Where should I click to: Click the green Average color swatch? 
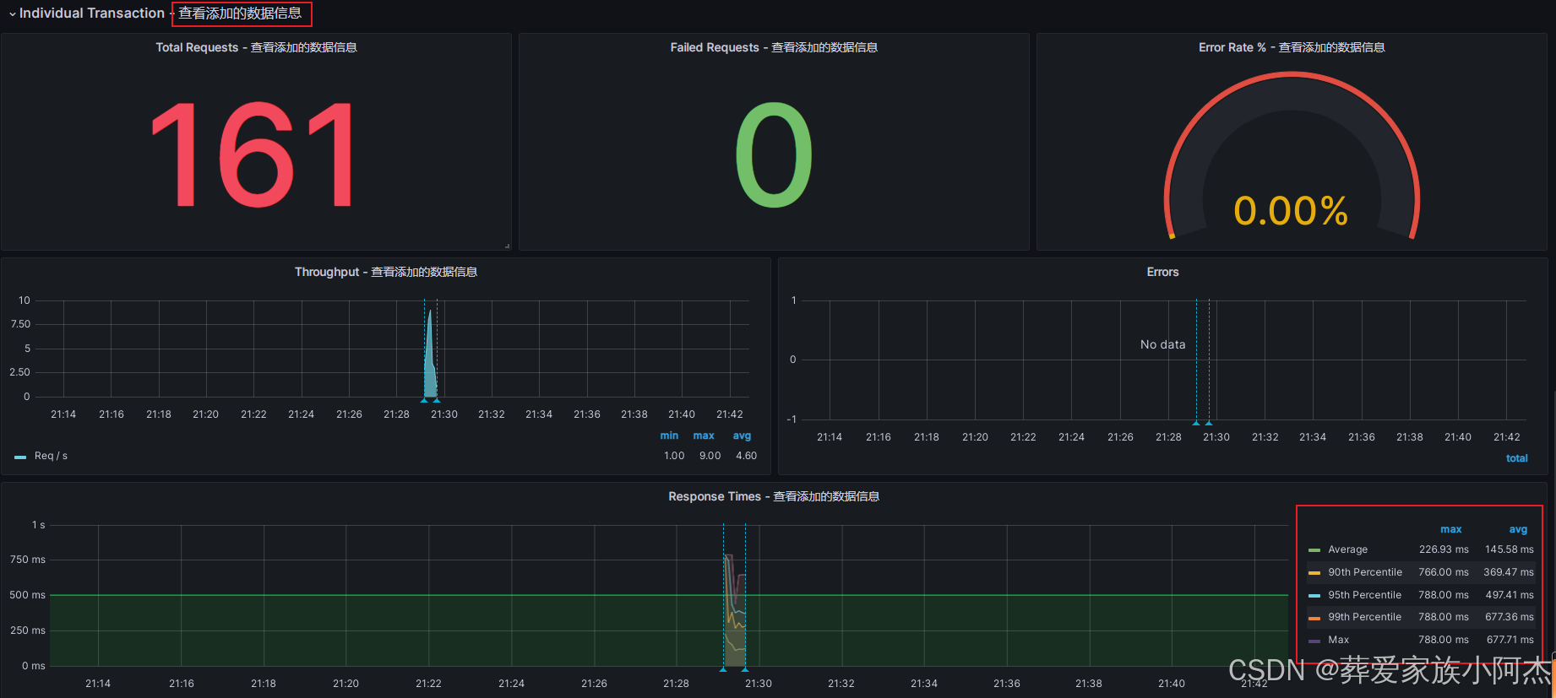point(1314,550)
